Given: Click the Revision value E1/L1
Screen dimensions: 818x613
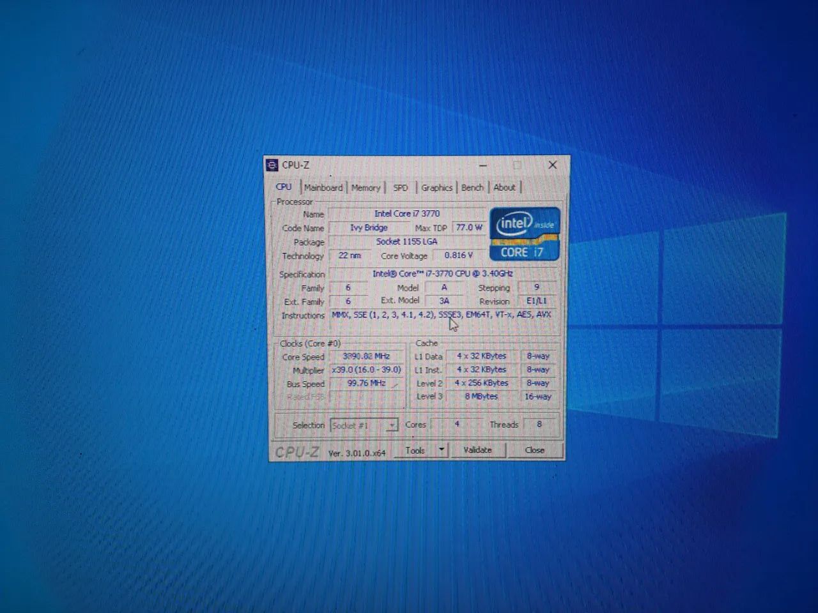Looking at the screenshot, I should tap(537, 301).
